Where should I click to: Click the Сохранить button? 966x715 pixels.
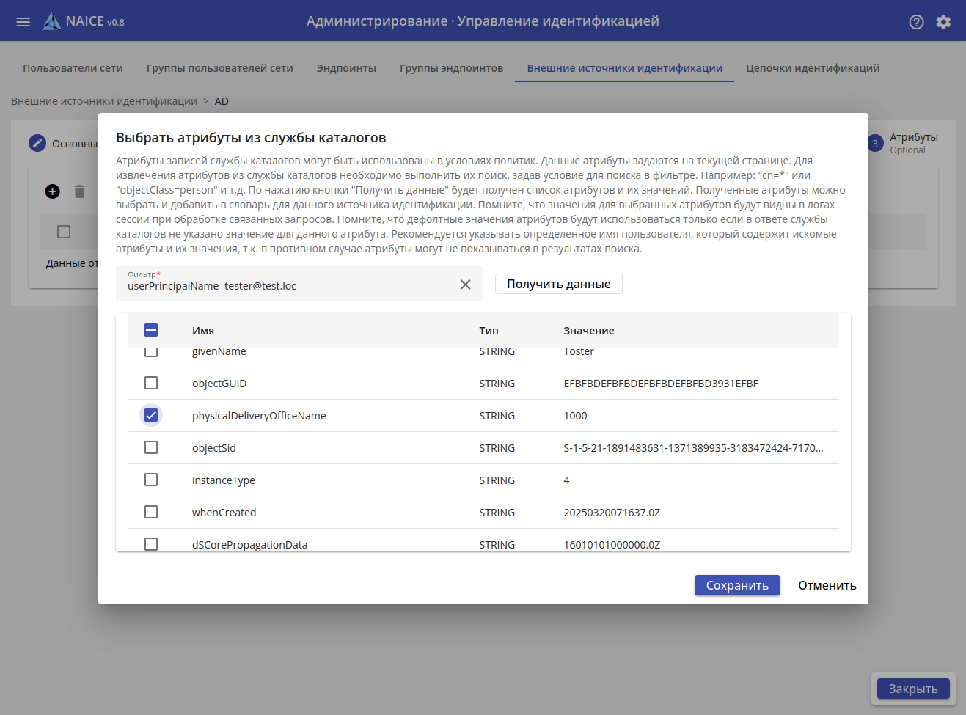coord(737,585)
